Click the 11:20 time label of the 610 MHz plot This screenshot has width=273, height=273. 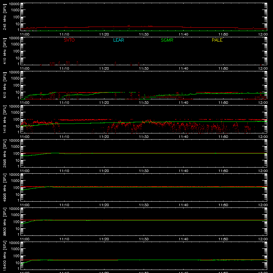point(104,103)
